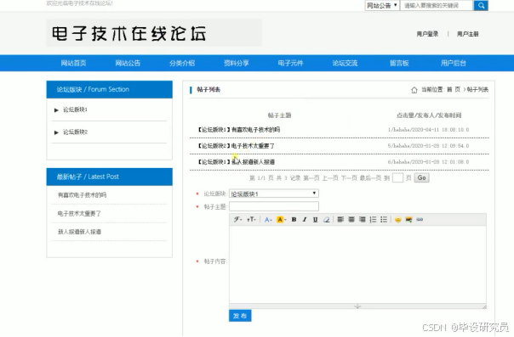Image resolution: width=514 pixels, height=337 pixels.
Task: Toggle italic formatting in the editor
Action: click(305, 220)
